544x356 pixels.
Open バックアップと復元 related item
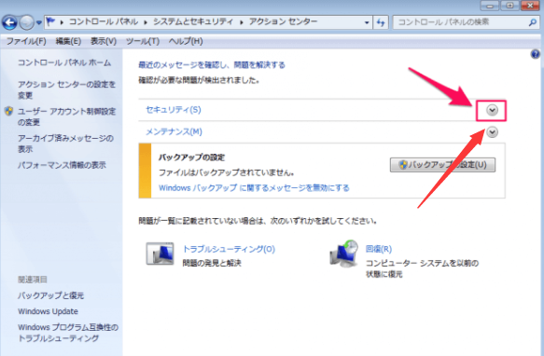(50, 295)
